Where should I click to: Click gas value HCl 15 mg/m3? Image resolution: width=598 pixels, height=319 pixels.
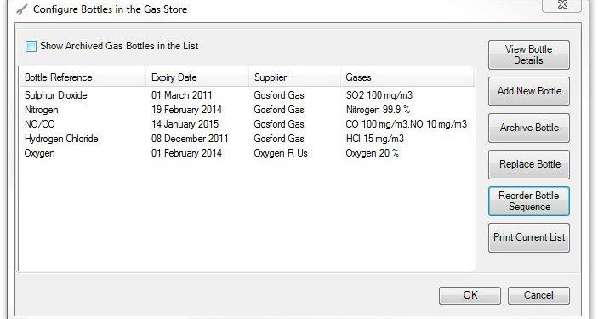click(x=375, y=139)
